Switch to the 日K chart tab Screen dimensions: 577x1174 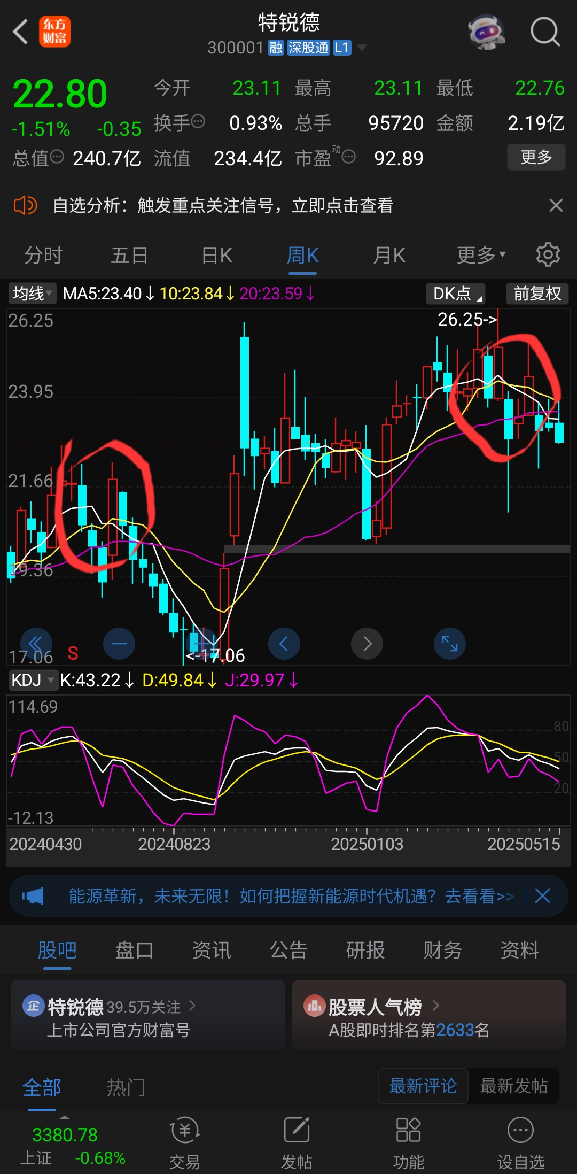217,255
